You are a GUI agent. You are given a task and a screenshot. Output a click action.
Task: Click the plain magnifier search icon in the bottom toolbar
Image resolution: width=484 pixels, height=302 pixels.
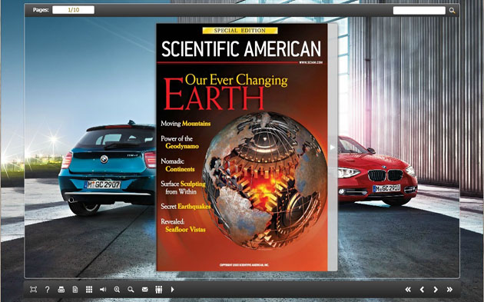click(x=131, y=290)
